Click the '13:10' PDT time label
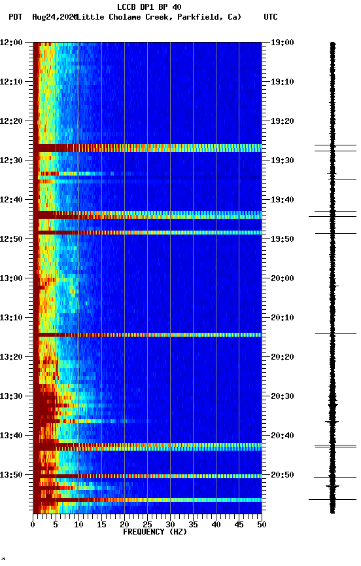361x566 pixels. pyautogui.click(x=11, y=318)
